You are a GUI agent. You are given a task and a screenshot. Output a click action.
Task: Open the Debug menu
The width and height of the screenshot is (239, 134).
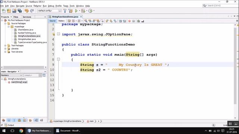(x=51, y=6)
